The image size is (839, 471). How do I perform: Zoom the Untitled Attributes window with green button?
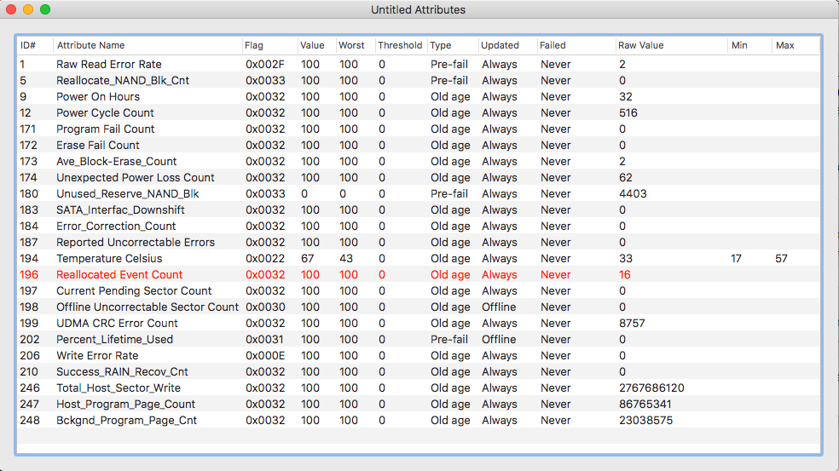[x=45, y=9]
